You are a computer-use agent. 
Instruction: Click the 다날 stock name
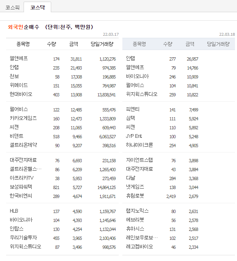pos(130,178)
